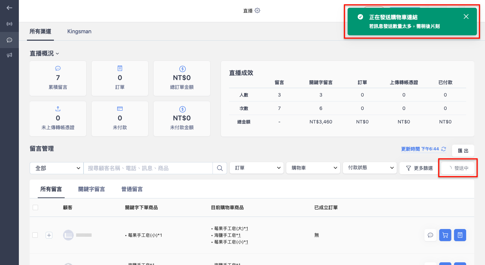Open the live broadcast sidebar icon
This screenshot has width=485, height=265.
click(x=9, y=24)
